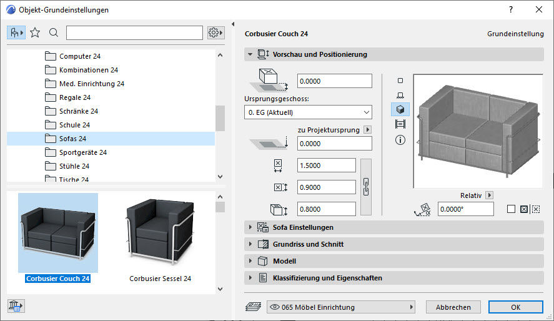This screenshot has width=554, height=321.
Task: Open the zu Projektursprung reference arrow
Action: 367,130
